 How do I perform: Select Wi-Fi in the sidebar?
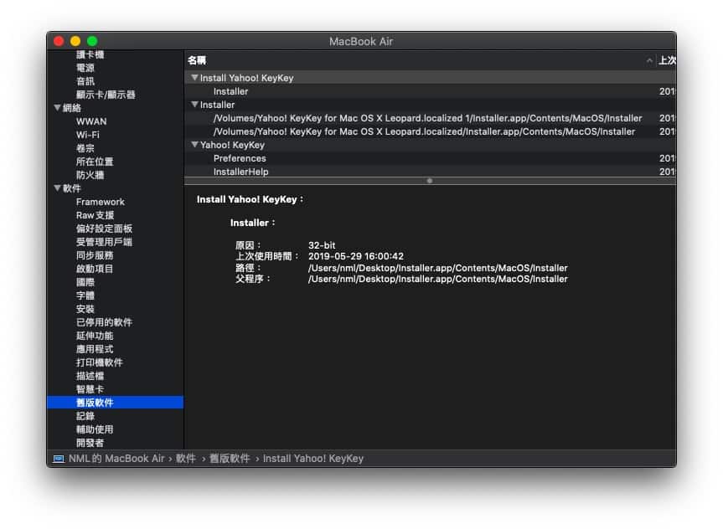tap(88, 135)
